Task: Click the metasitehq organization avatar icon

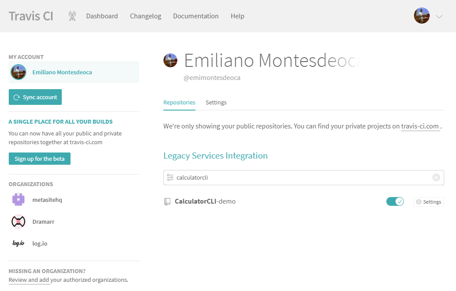Action: pos(18,200)
